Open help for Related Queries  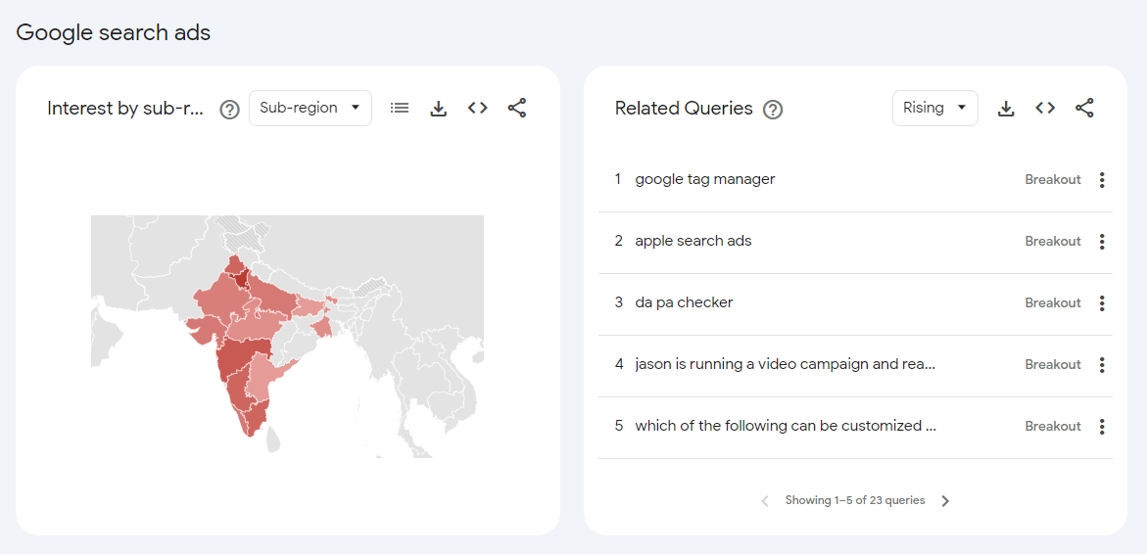click(773, 109)
